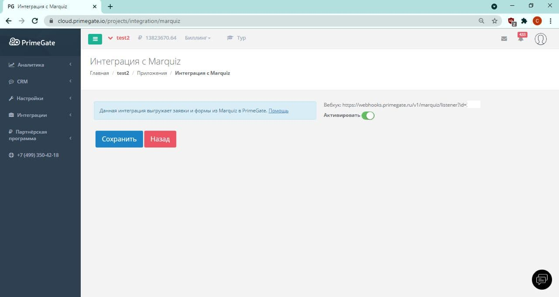Image resolution: width=559 pixels, height=297 pixels.
Task: Open the live chat widget icon
Action: [x=542, y=279]
